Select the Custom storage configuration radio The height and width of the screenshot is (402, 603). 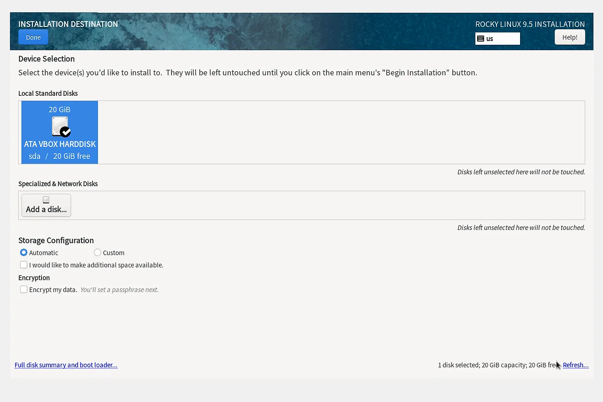pos(98,252)
